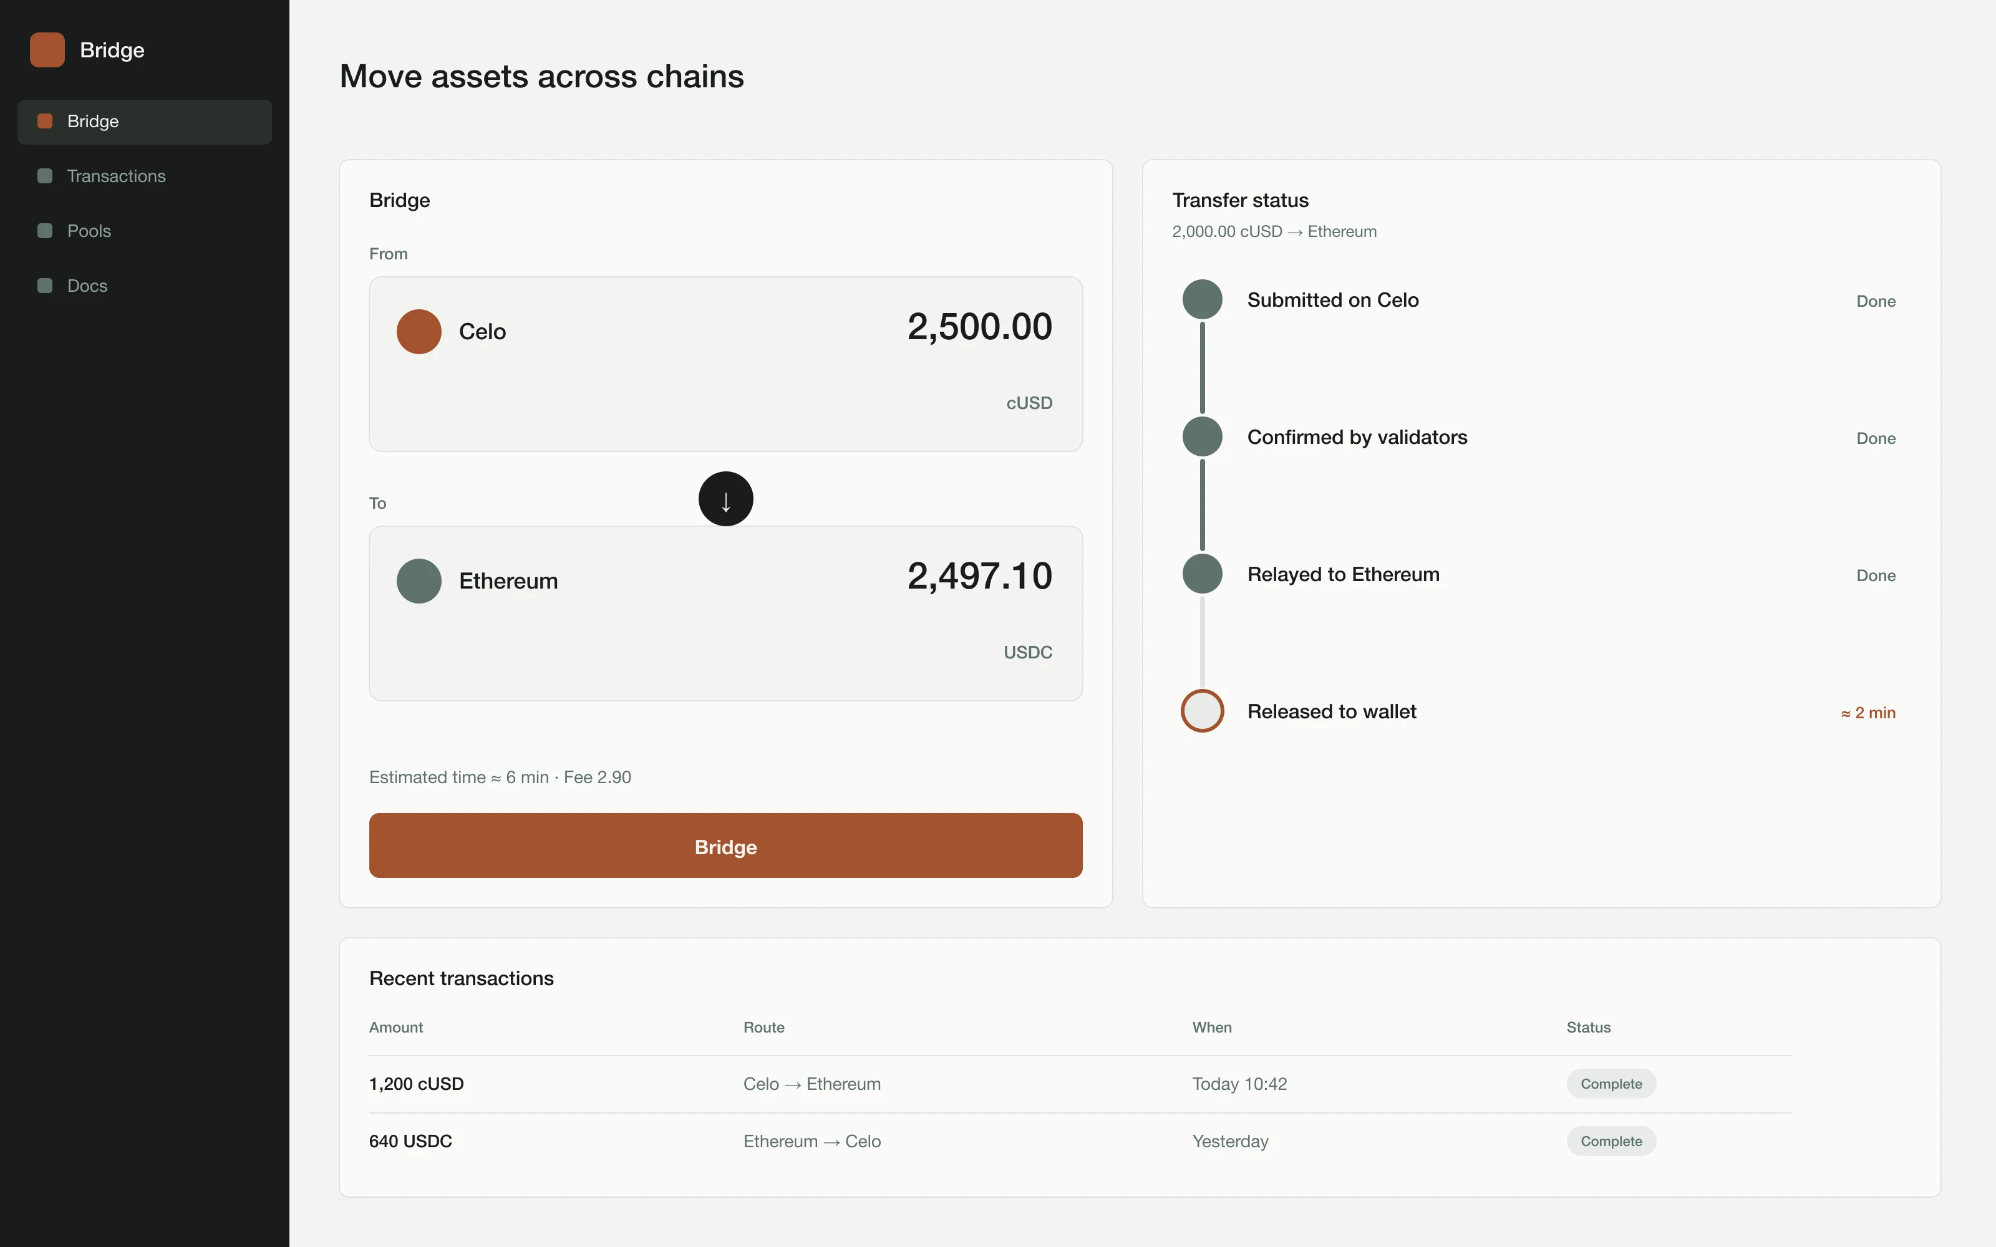Click the '≈ 2 min' time estimate
The height and width of the screenshot is (1247, 1996).
[1868, 713]
